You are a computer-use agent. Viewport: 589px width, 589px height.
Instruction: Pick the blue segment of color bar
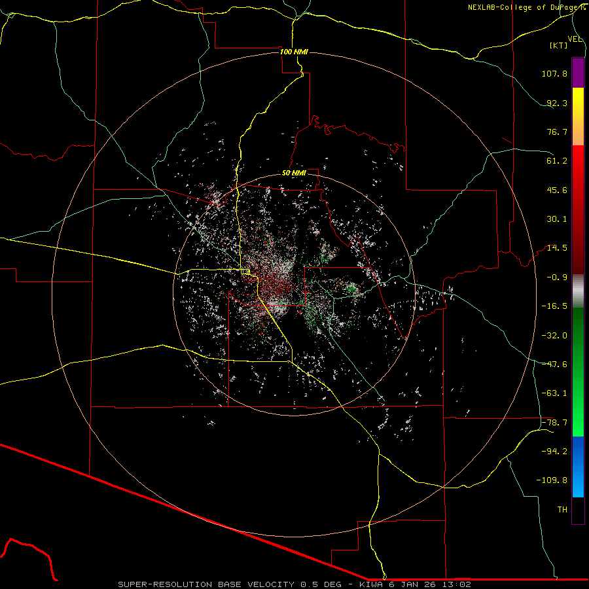578,467
